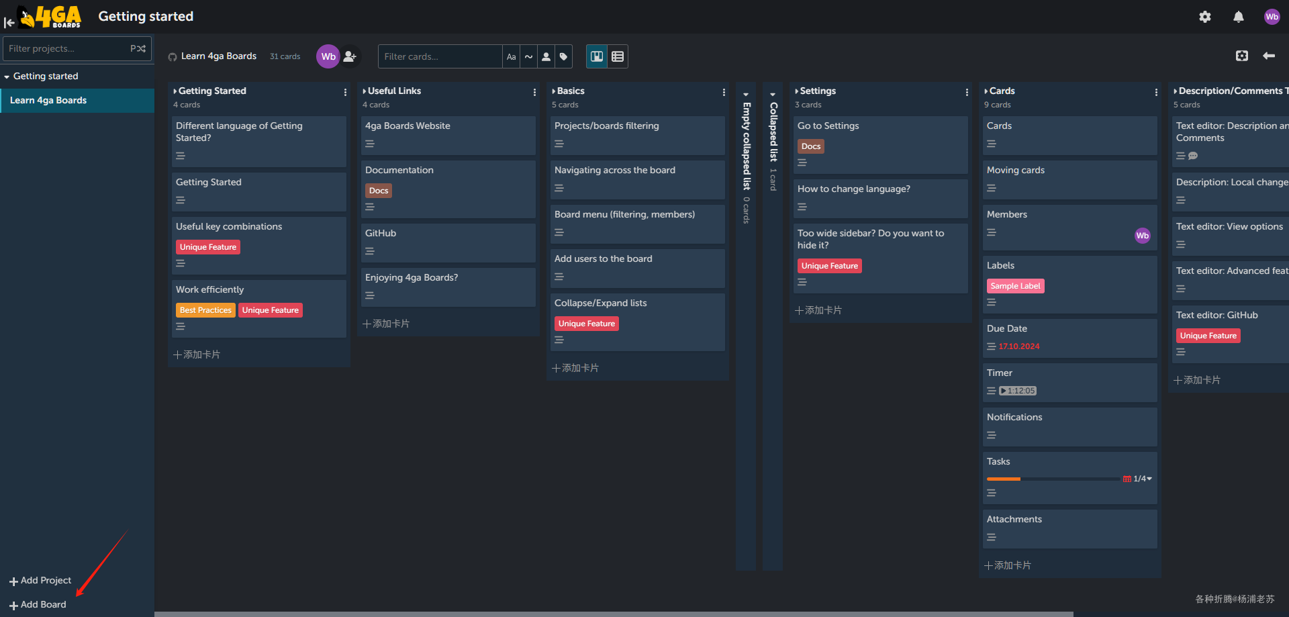
Task: Open the Projects/boards filtering card
Action: [638, 136]
